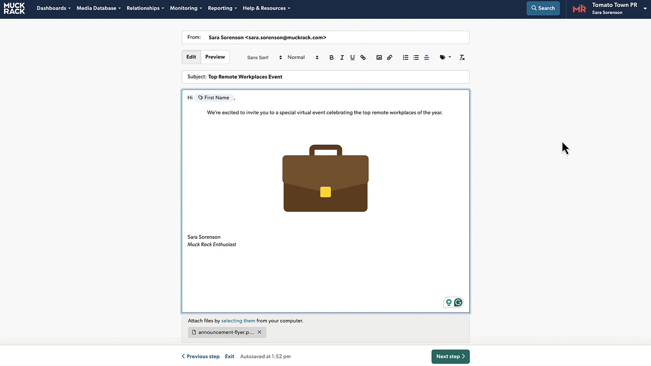Image resolution: width=651 pixels, height=366 pixels.
Task: Create a numbered list
Action: 405,57
